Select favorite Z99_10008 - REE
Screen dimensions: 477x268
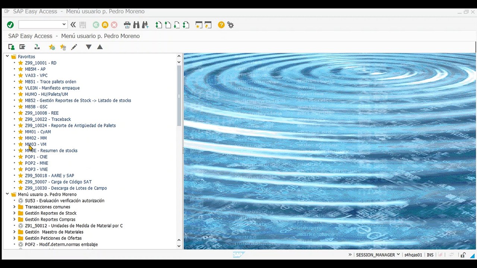(42, 113)
